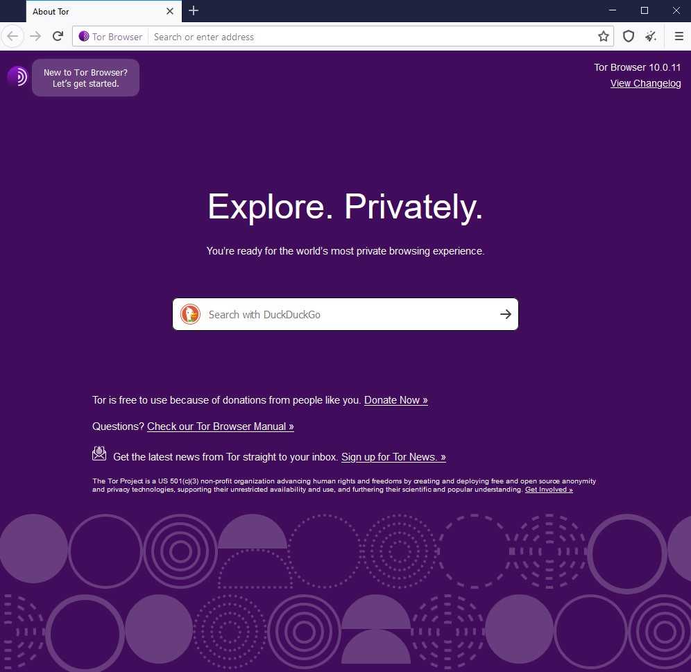Open the Security Level shield icon
The image size is (691, 672).
click(x=629, y=37)
